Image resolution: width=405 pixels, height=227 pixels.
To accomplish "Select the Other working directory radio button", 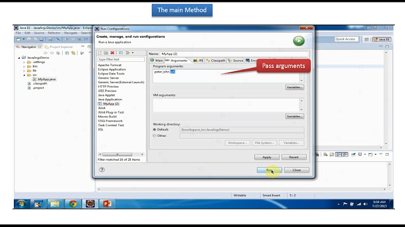I will (x=154, y=136).
